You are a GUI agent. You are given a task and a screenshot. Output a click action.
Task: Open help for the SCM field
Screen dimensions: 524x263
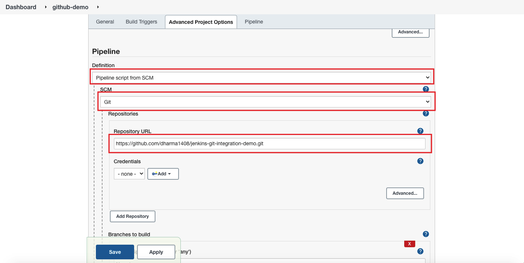point(426,89)
